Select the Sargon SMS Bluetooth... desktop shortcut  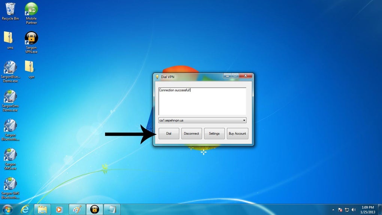[x=10, y=188]
